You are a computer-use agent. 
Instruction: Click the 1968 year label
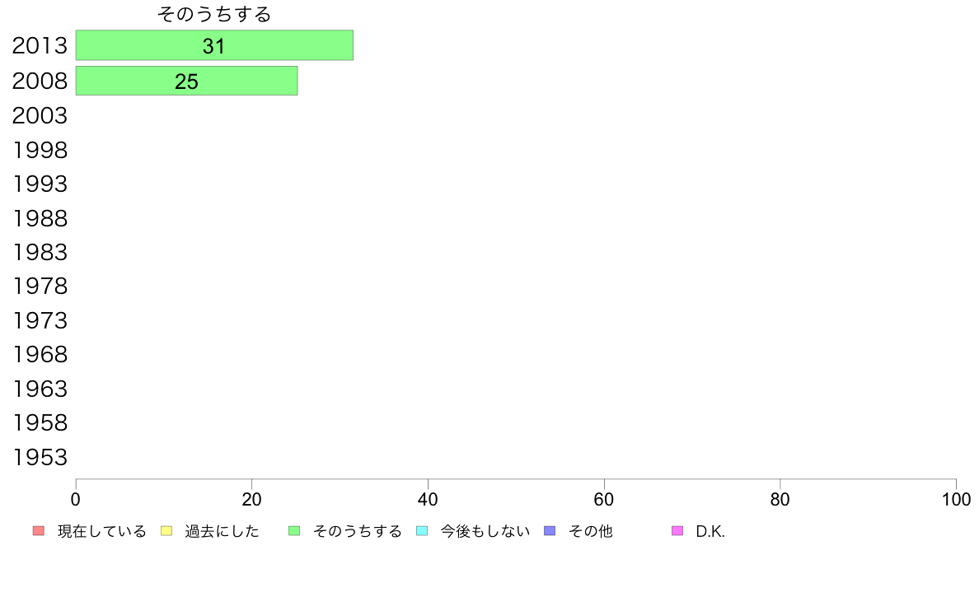tap(40, 355)
